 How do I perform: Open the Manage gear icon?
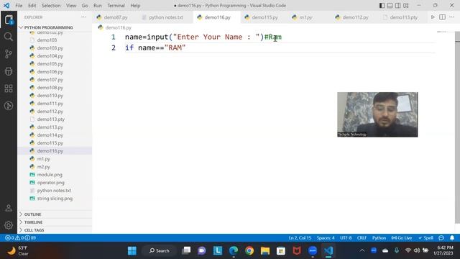click(9, 225)
